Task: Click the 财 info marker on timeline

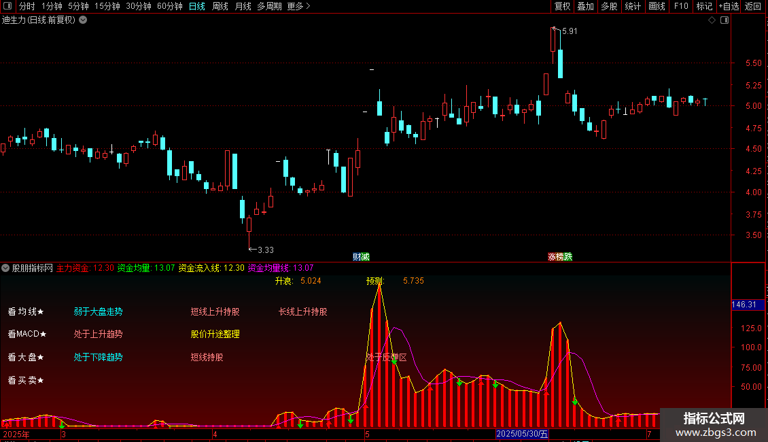Action: tap(357, 257)
